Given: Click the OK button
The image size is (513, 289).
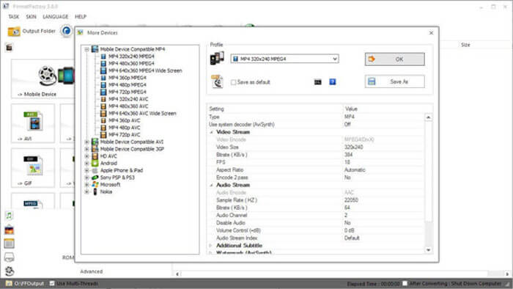Looking at the screenshot, I should 395,59.
